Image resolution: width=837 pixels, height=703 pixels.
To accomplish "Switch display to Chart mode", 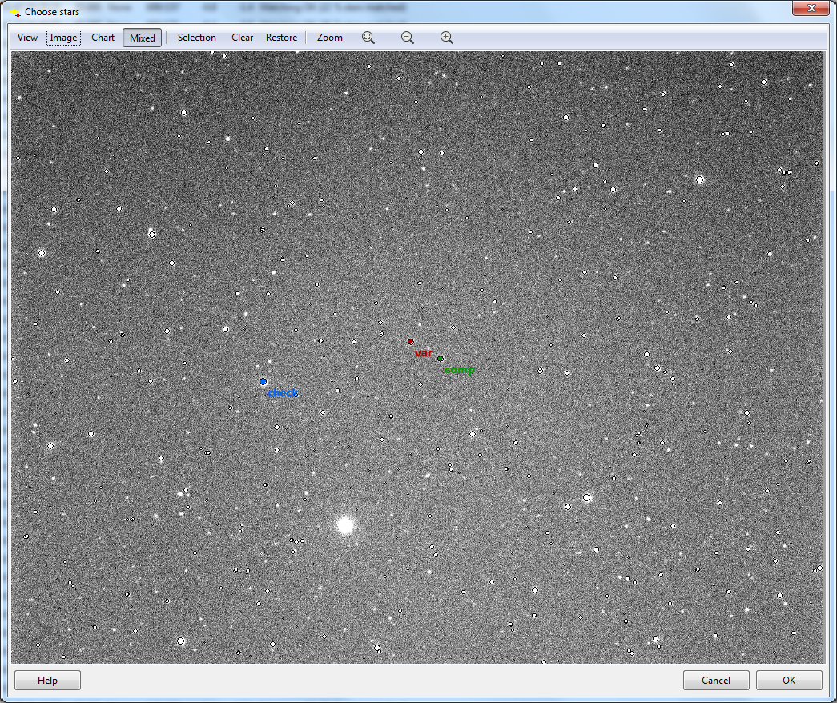I will click(x=103, y=38).
